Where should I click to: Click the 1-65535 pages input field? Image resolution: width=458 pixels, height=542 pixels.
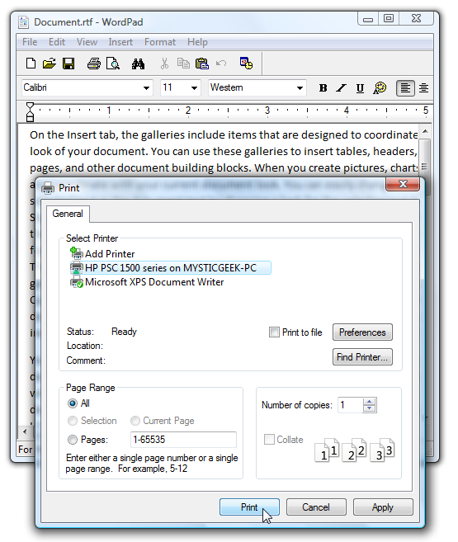tap(183, 440)
